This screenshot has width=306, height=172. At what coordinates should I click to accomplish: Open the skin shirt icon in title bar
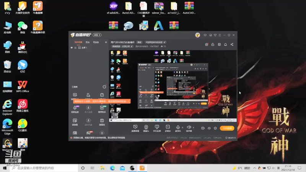click(215, 35)
